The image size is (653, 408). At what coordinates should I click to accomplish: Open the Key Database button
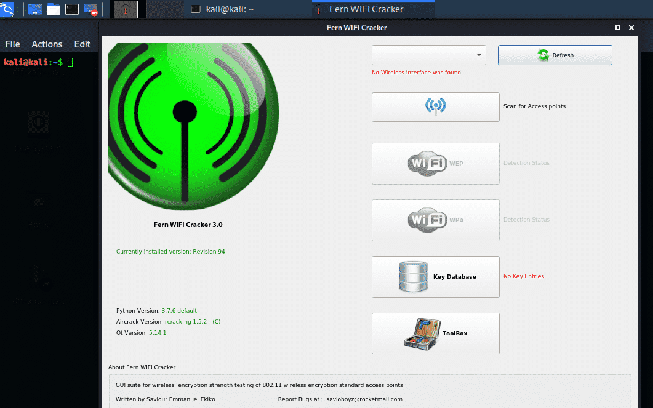click(435, 277)
